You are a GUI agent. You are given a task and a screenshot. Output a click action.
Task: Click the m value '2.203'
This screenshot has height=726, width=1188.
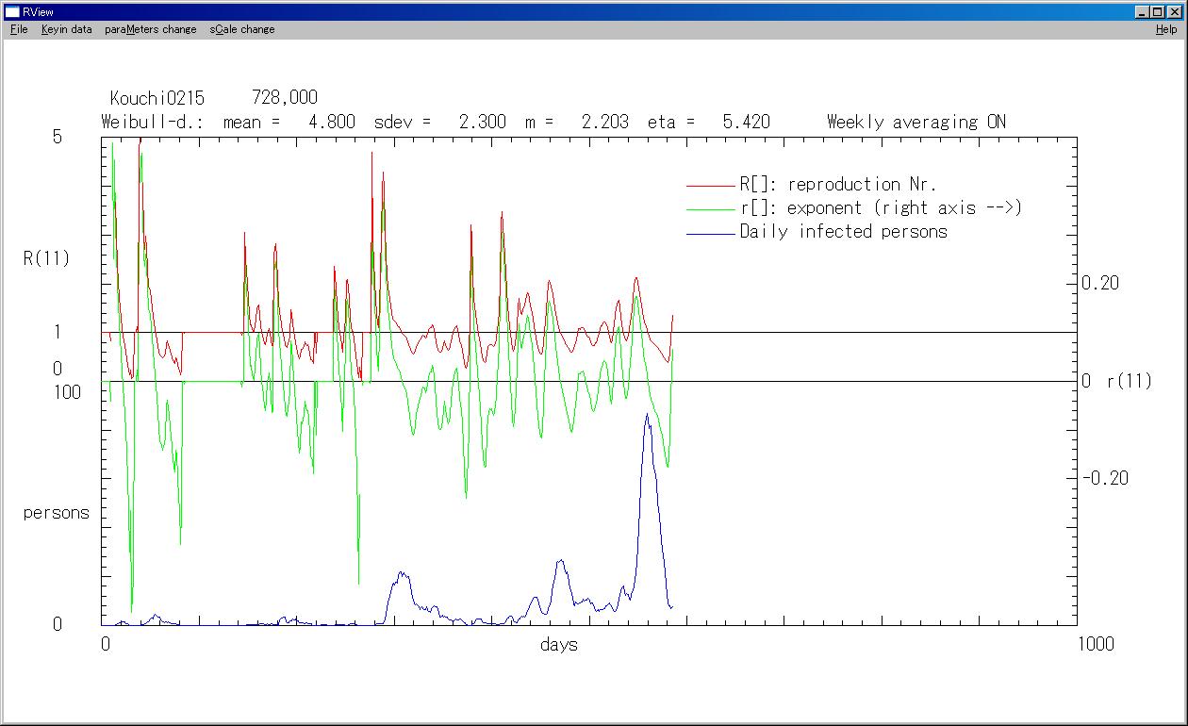605,122
